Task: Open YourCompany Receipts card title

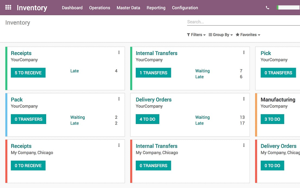Action: [x=21, y=53]
